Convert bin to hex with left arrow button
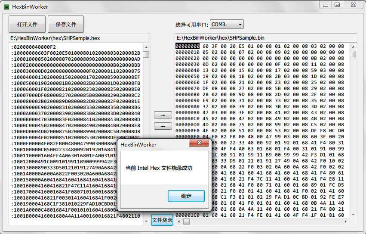The height and width of the screenshot is (234, 366). click(163, 126)
